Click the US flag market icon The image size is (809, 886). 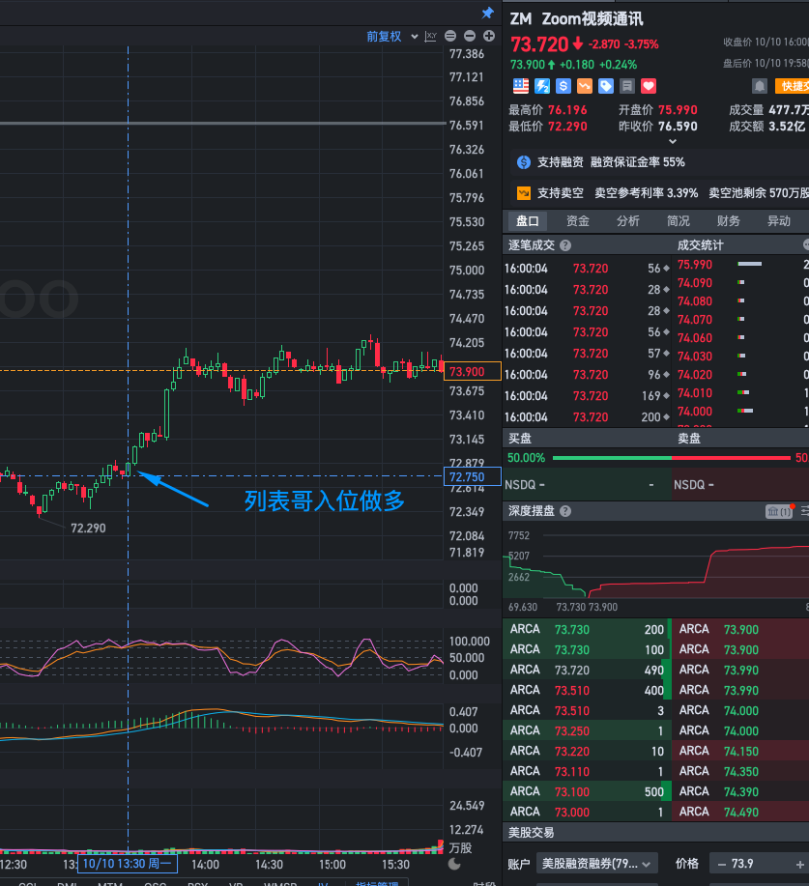521,86
